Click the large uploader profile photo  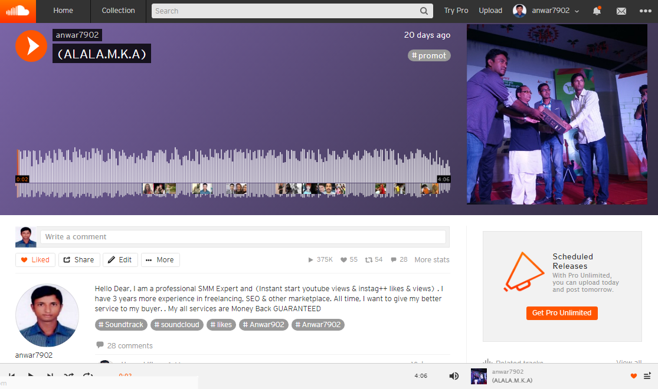click(47, 315)
